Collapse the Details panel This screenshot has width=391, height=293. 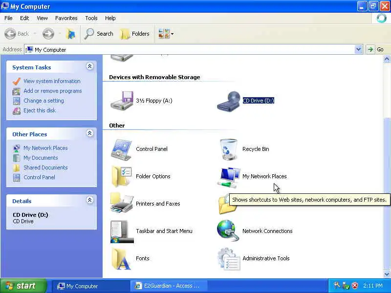point(90,200)
